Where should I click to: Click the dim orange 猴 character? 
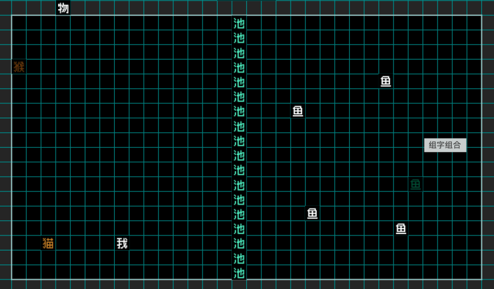coord(19,67)
